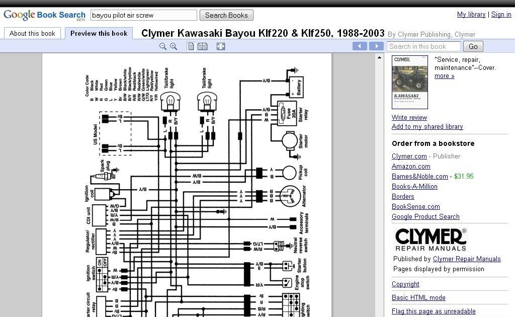Toggle fullscreen view icon
This screenshot has height=317, width=515.
221,46
